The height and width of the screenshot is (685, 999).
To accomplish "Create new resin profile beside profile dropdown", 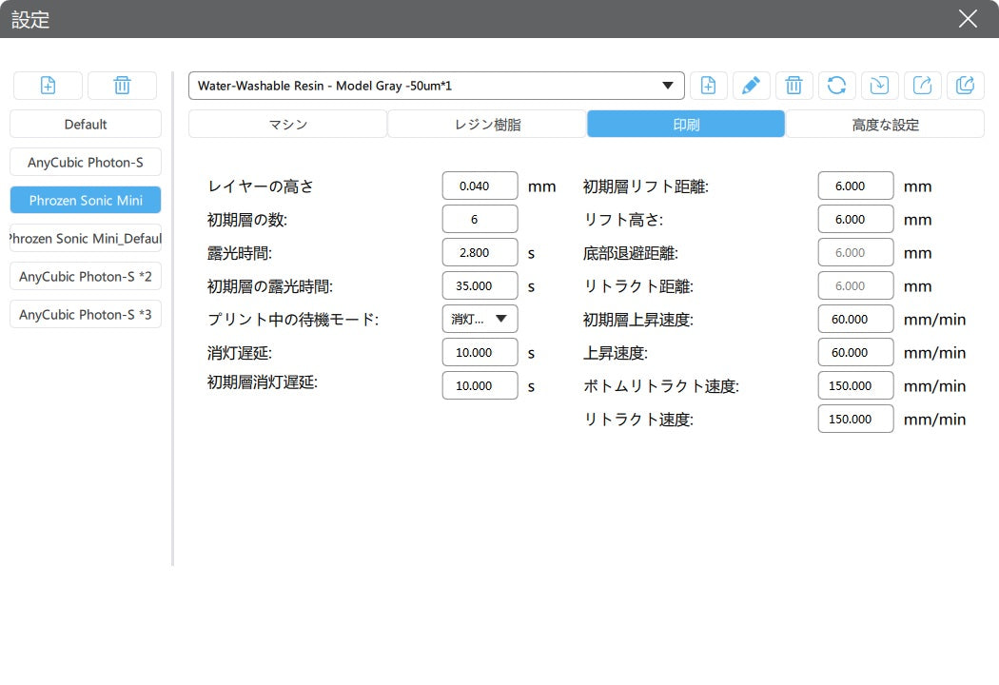I will (x=708, y=86).
